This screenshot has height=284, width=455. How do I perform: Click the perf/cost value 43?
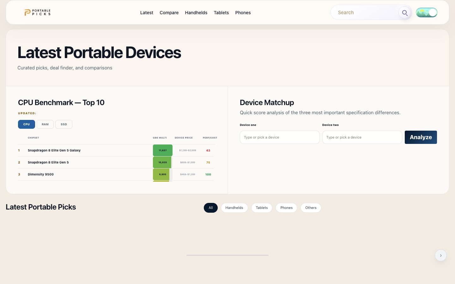(x=208, y=151)
